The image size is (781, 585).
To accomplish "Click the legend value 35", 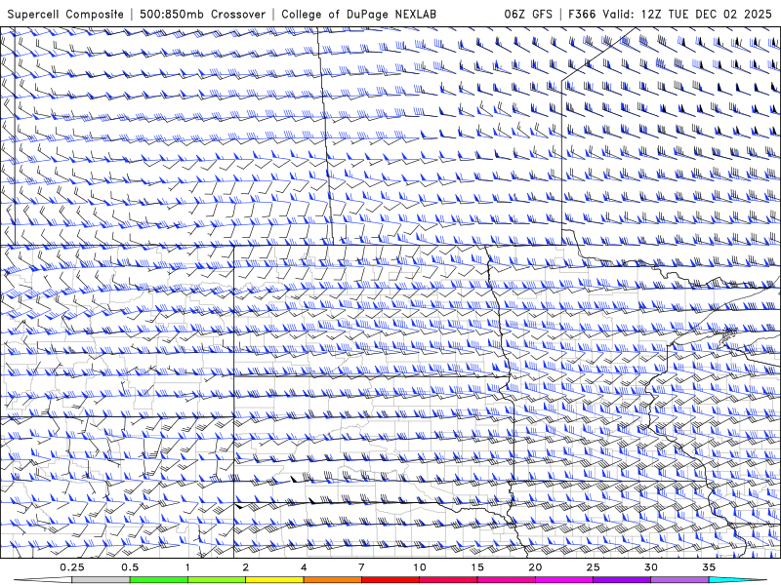I will (709, 567).
